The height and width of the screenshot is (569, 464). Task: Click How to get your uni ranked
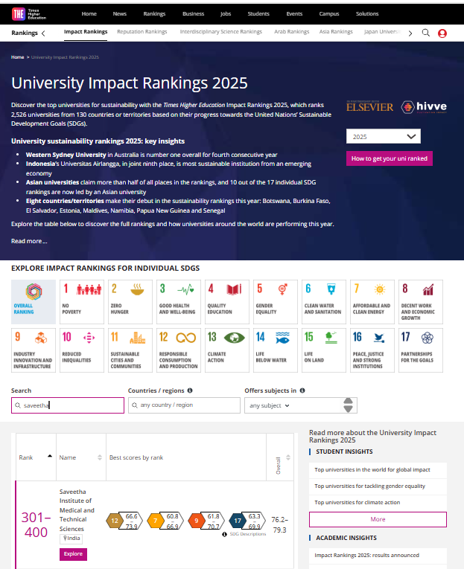point(389,158)
